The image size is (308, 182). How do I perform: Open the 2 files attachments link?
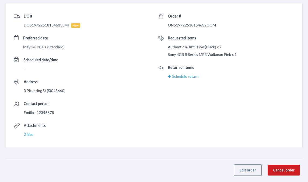[x=29, y=134]
